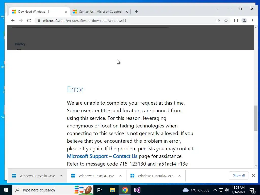
Task: Open File Explorer from the taskbar
Action: [112, 190]
